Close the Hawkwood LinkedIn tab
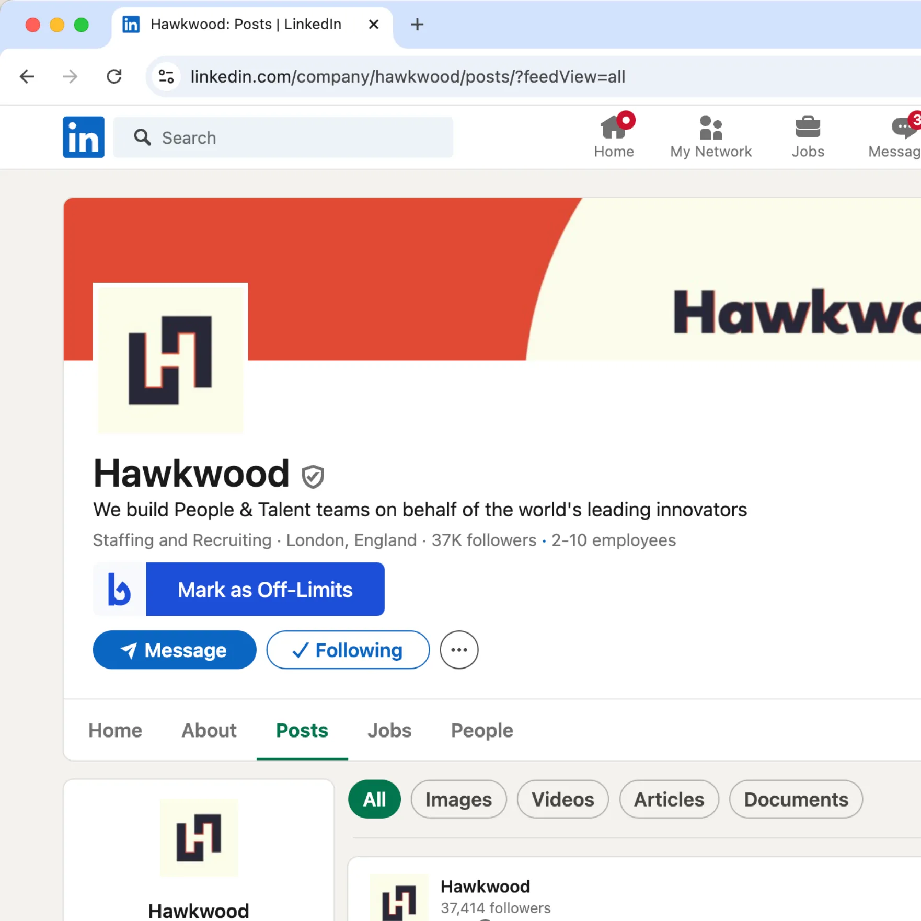 tap(373, 25)
